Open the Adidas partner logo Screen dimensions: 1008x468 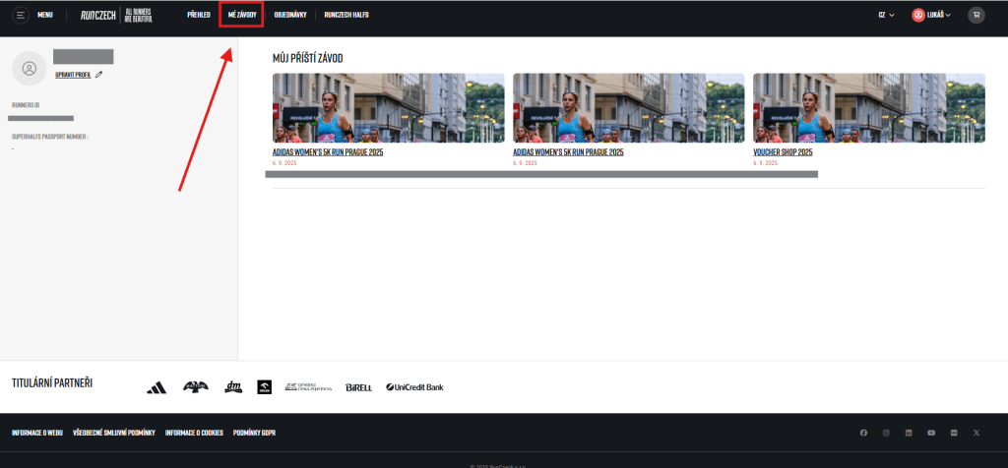pos(157,387)
